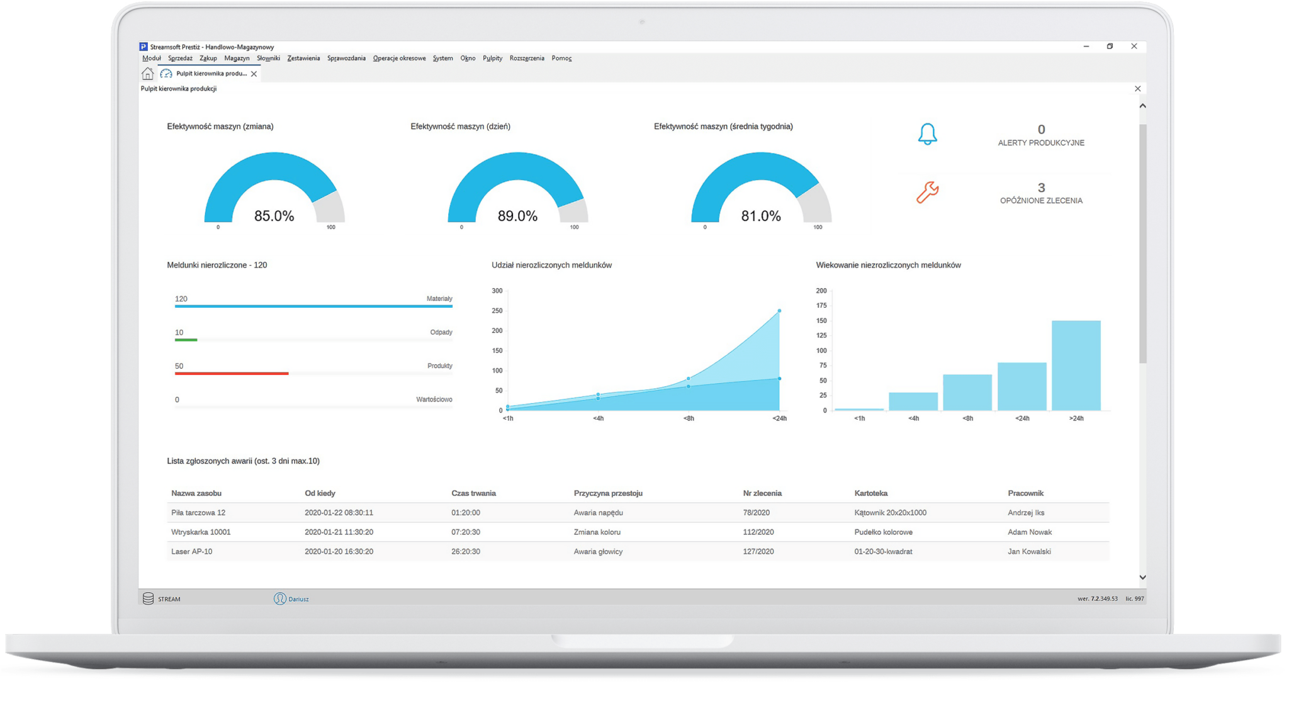Click the dashboard gauge icon on tab
The height and width of the screenshot is (701, 1289).
(166, 74)
